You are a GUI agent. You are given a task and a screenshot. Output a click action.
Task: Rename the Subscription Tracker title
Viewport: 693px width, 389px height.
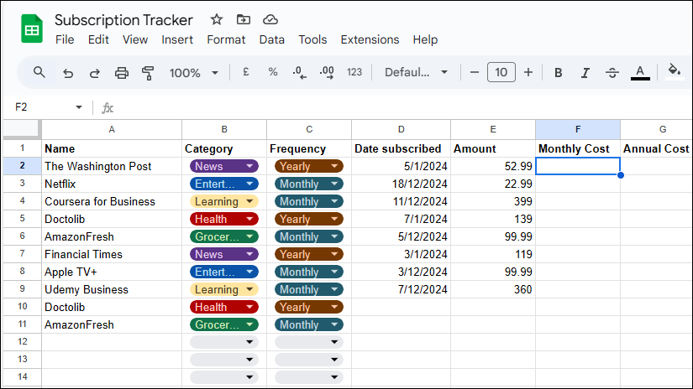(x=123, y=20)
